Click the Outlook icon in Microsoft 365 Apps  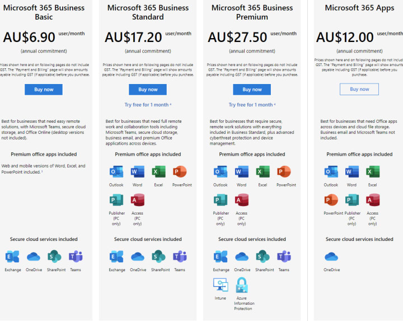(x=331, y=172)
